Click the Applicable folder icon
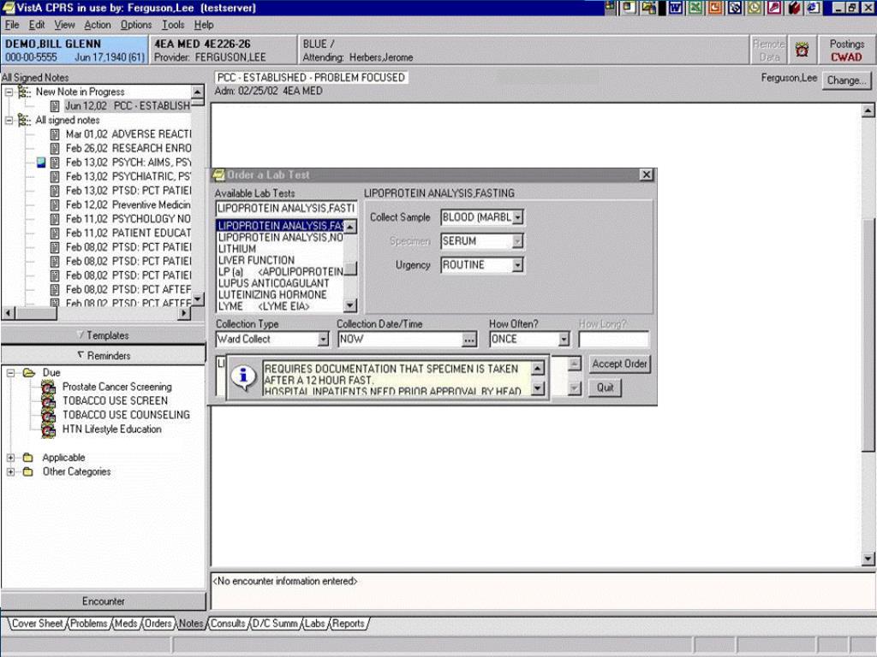 [28, 458]
